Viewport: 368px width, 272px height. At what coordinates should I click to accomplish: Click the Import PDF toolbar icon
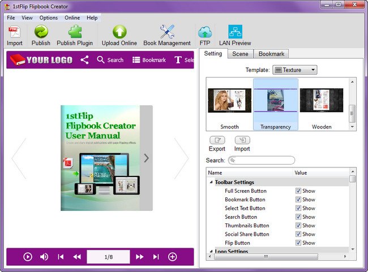tap(15, 32)
